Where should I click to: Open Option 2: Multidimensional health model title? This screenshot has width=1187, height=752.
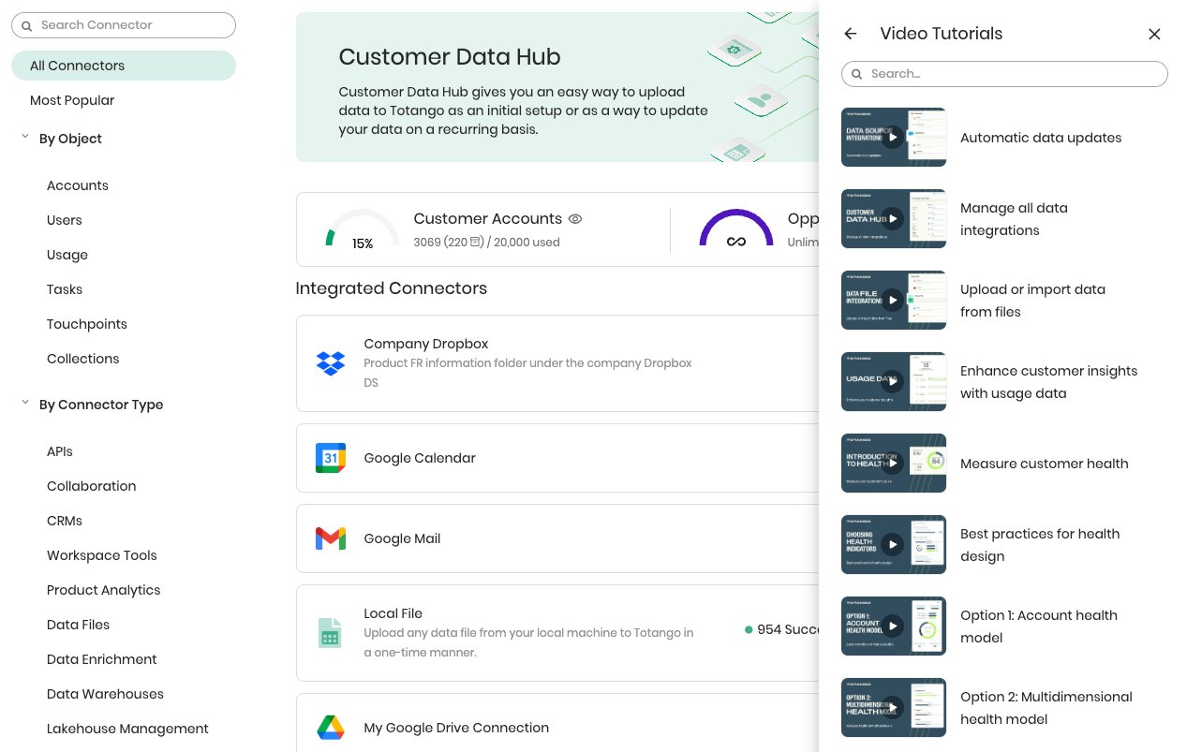pyautogui.click(x=1046, y=708)
